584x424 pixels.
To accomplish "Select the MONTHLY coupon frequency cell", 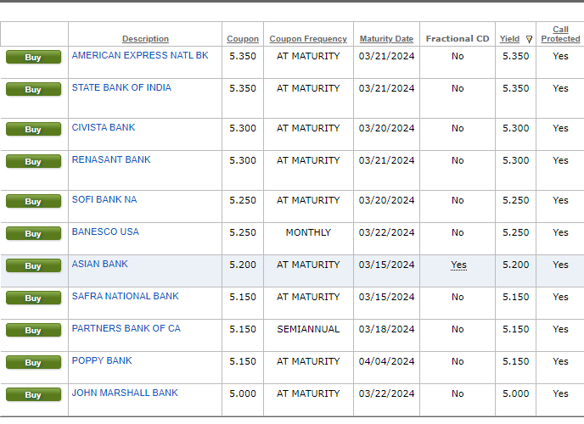I will click(x=308, y=233).
